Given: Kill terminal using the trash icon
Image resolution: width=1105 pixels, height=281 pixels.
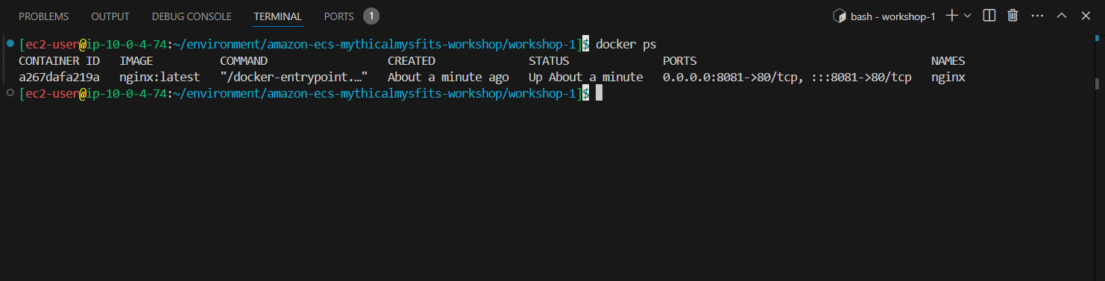Looking at the screenshot, I should (x=1013, y=16).
